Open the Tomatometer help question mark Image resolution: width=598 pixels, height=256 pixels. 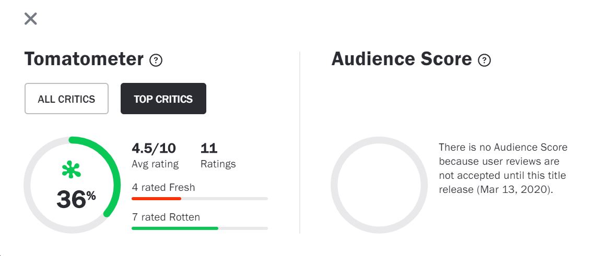[x=156, y=60]
